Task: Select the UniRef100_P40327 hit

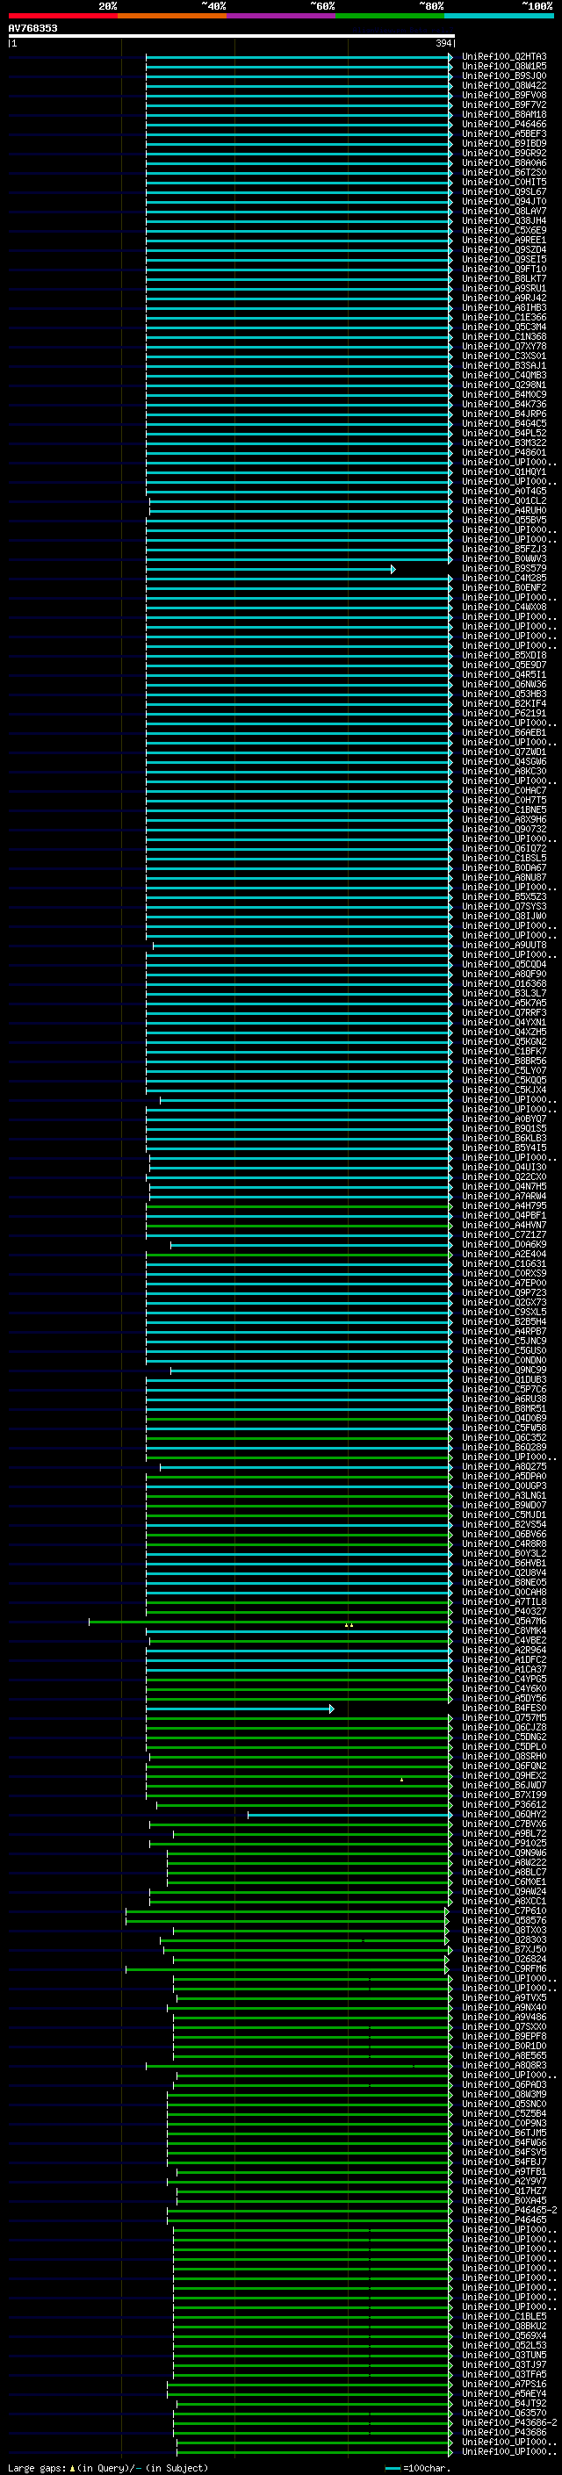Action: [504, 1611]
